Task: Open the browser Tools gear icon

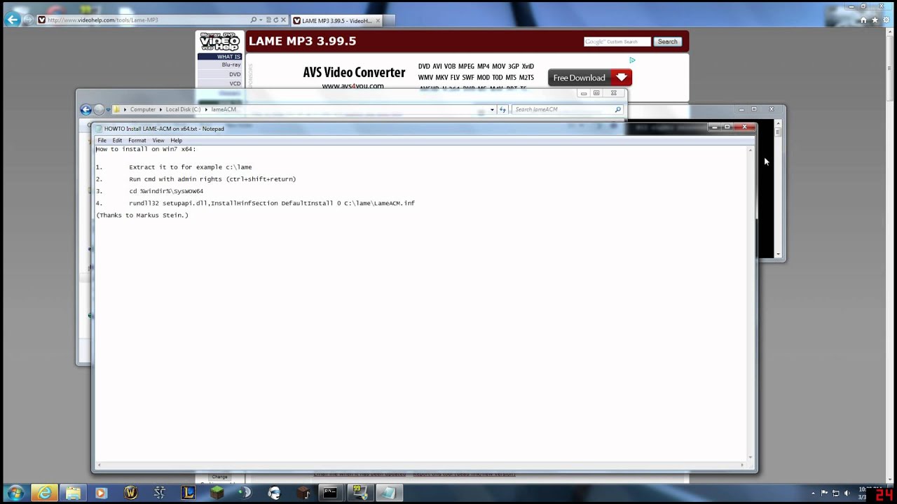Action: (885, 20)
